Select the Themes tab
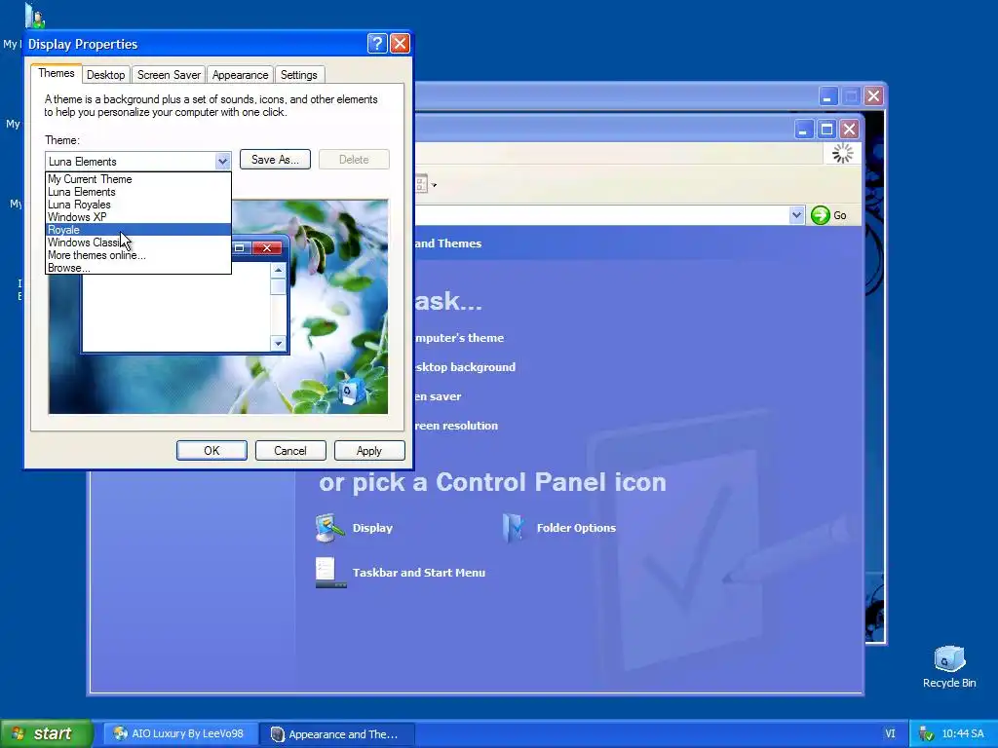Screen dimensions: 998x748 [x=56, y=73]
